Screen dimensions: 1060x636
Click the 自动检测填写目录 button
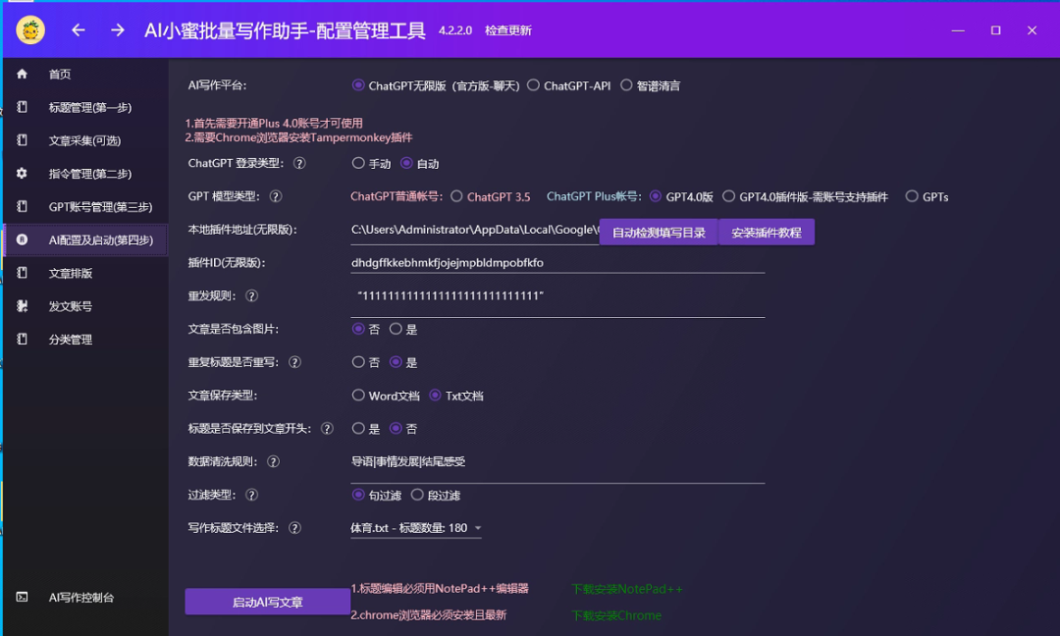tap(659, 232)
